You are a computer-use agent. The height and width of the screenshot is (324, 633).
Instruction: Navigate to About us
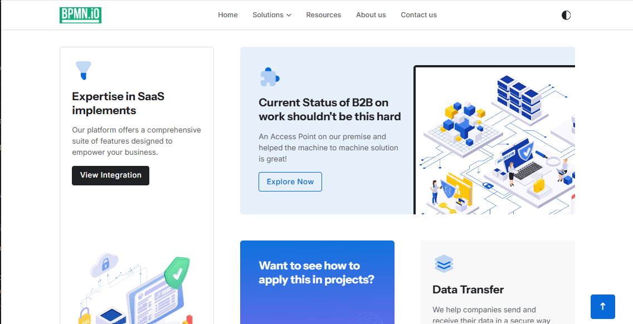[371, 15]
